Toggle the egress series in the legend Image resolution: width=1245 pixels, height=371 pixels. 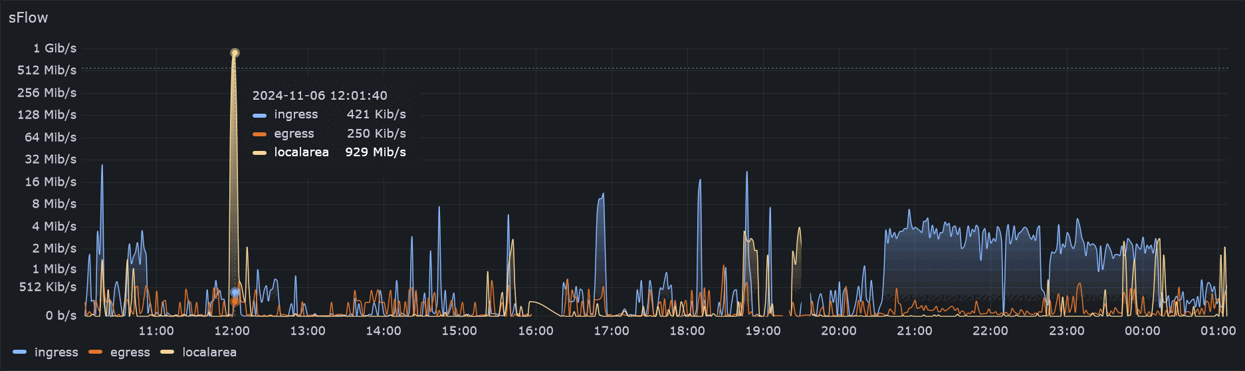tap(130, 352)
